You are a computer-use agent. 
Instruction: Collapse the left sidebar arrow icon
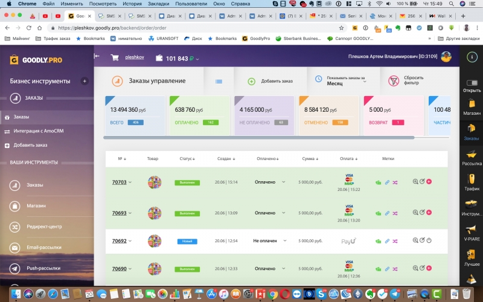pos(97,56)
